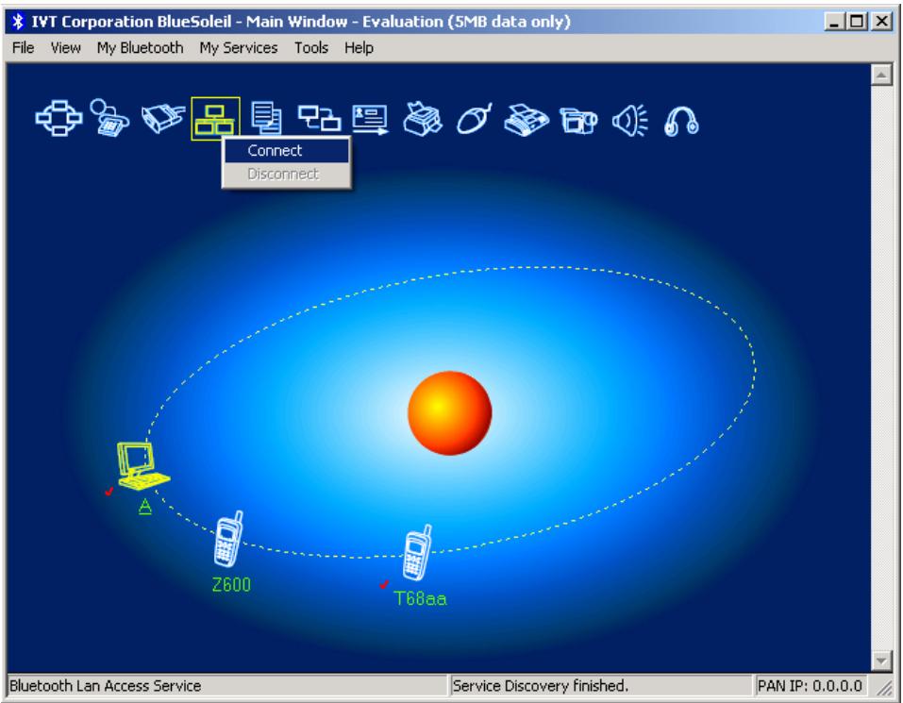903x703 pixels.
Task: Open the My Services menu
Action: [x=239, y=48]
